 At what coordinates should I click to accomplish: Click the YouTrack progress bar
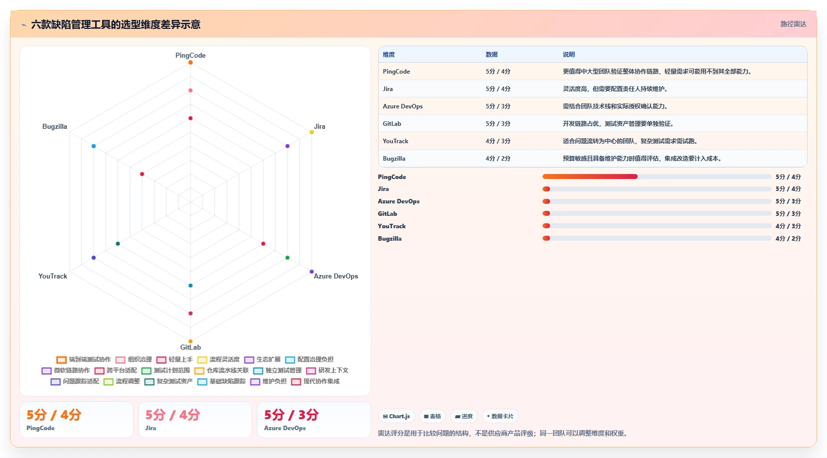tap(657, 226)
